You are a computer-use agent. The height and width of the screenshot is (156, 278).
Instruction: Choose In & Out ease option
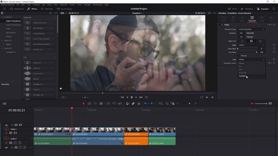tap(252, 73)
